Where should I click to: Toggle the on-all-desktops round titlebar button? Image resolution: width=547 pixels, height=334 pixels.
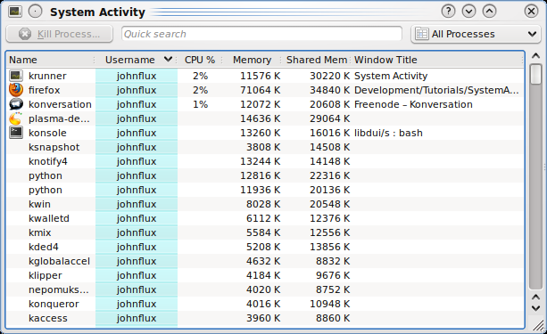[x=35, y=12]
